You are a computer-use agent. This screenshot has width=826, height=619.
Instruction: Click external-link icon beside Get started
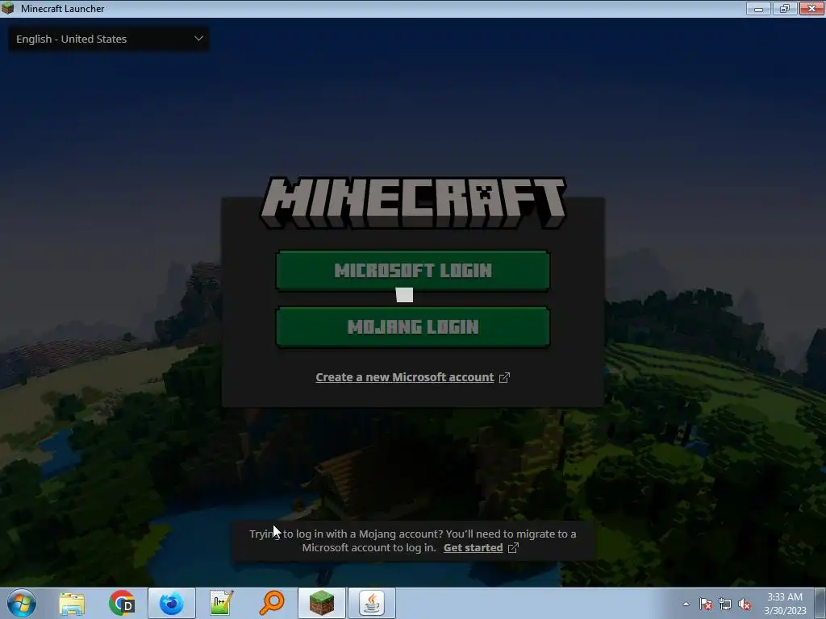click(513, 548)
